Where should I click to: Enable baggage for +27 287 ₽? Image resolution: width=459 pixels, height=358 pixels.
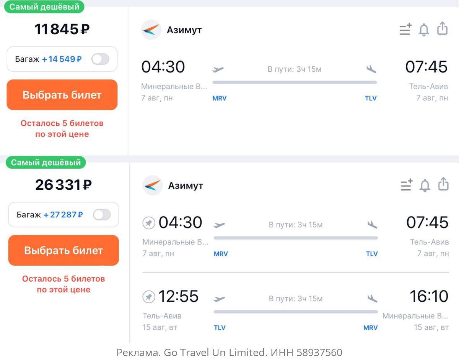click(102, 215)
